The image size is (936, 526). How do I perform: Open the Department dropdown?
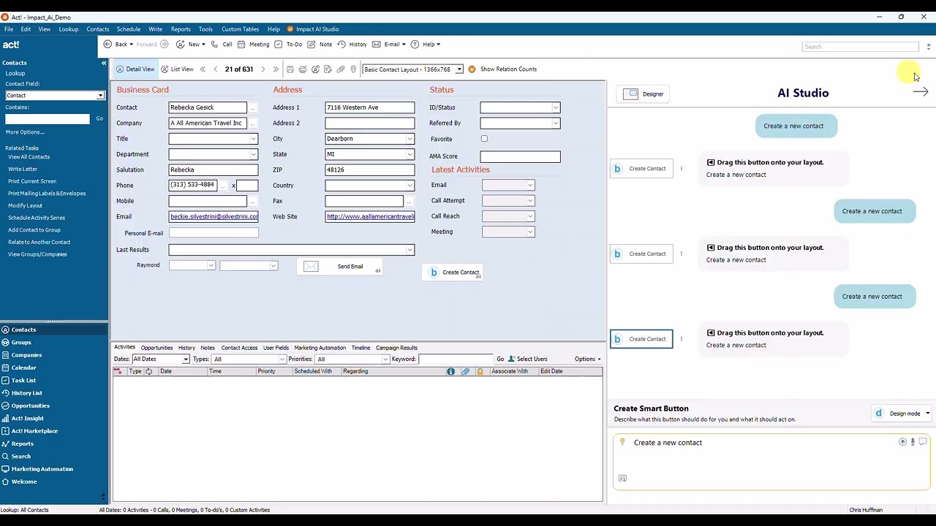point(254,154)
